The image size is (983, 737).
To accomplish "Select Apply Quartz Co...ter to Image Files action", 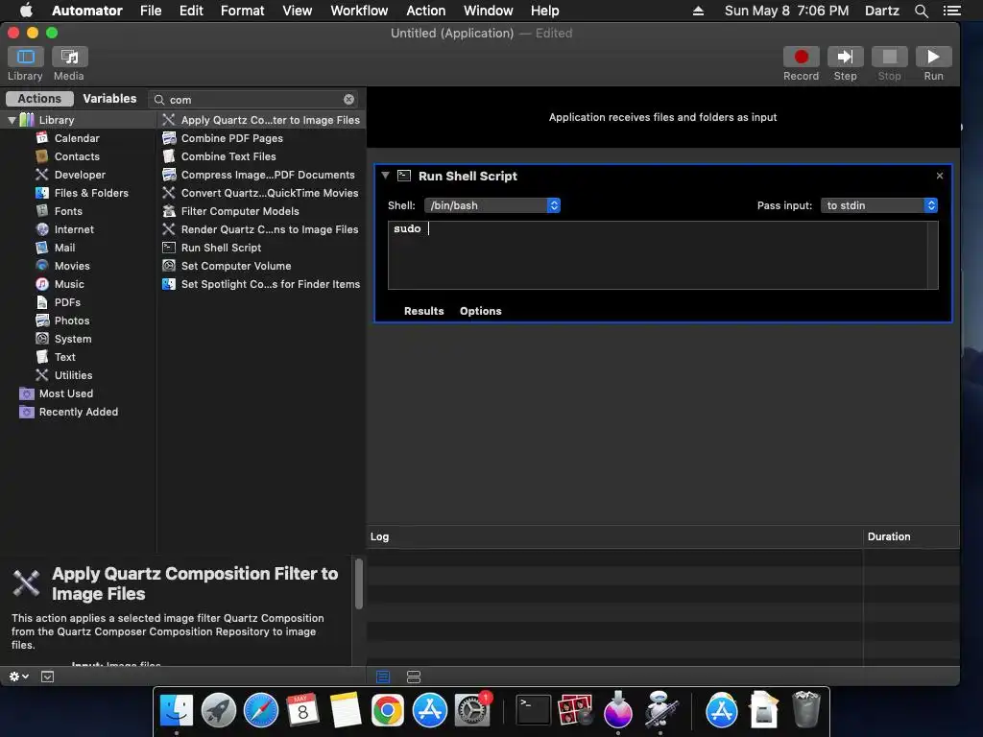I will tap(261, 120).
